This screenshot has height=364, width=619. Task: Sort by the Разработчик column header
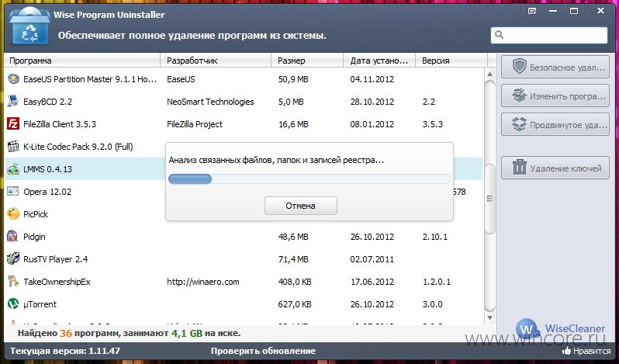216,61
